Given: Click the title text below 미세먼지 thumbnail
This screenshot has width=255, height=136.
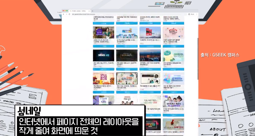Looking at the screenshot, I should (150, 40).
